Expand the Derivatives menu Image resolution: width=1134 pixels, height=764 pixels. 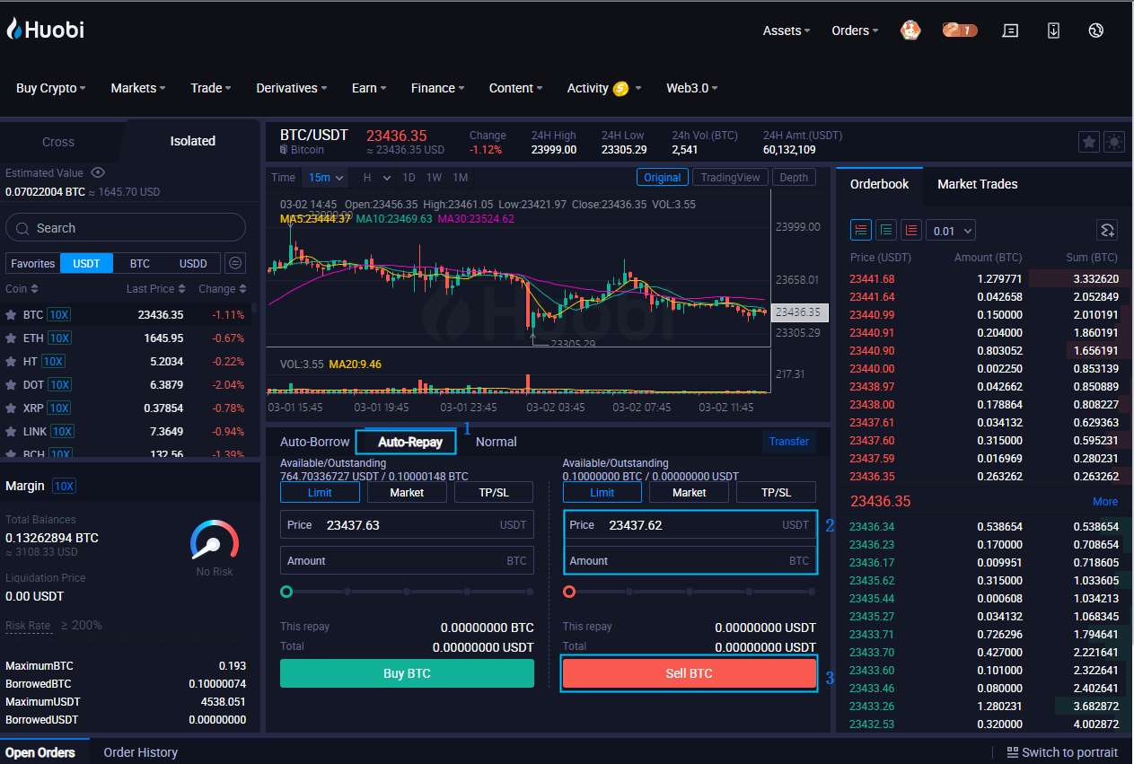(291, 88)
